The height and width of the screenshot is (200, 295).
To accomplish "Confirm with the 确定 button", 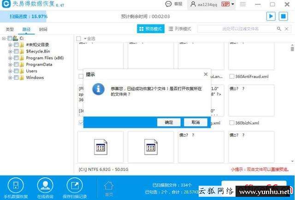I will 169,122.
